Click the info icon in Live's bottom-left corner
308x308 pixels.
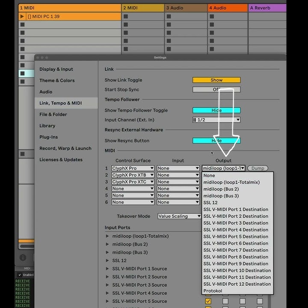pyautogui.click(x=23, y=258)
